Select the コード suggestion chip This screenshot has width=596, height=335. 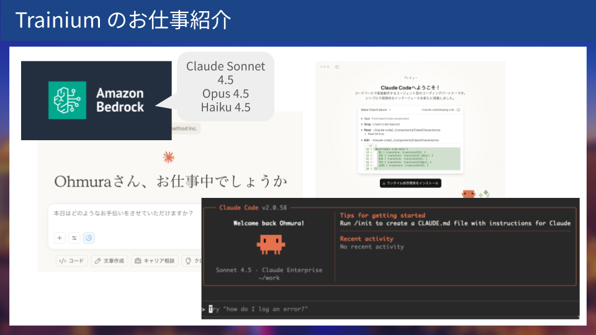72,261
